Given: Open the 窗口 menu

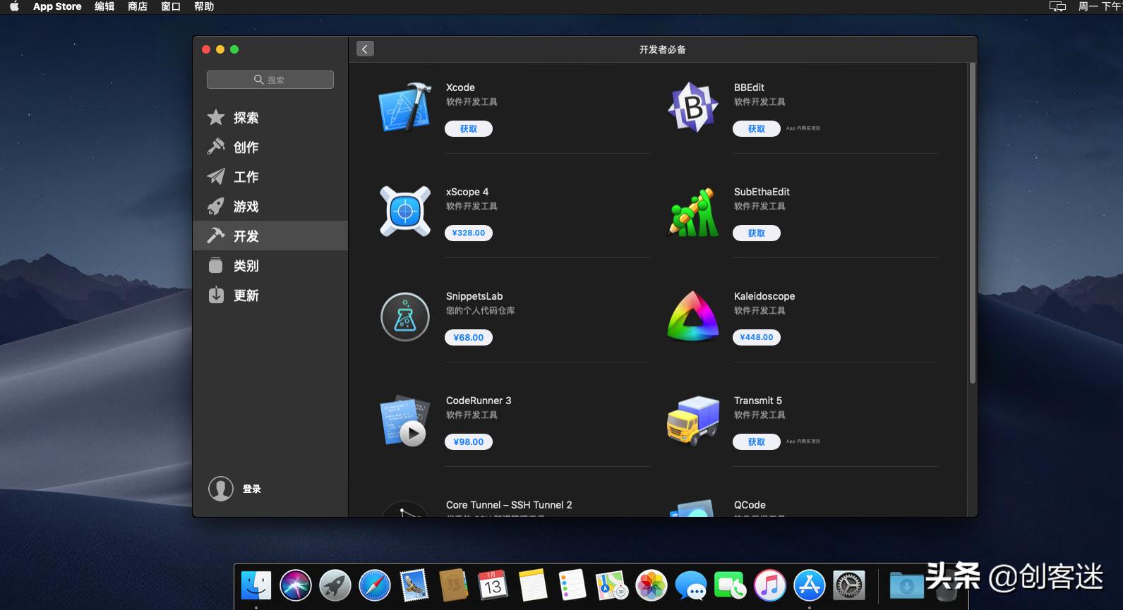Looking at the screenshot, I should coord(171,6).
